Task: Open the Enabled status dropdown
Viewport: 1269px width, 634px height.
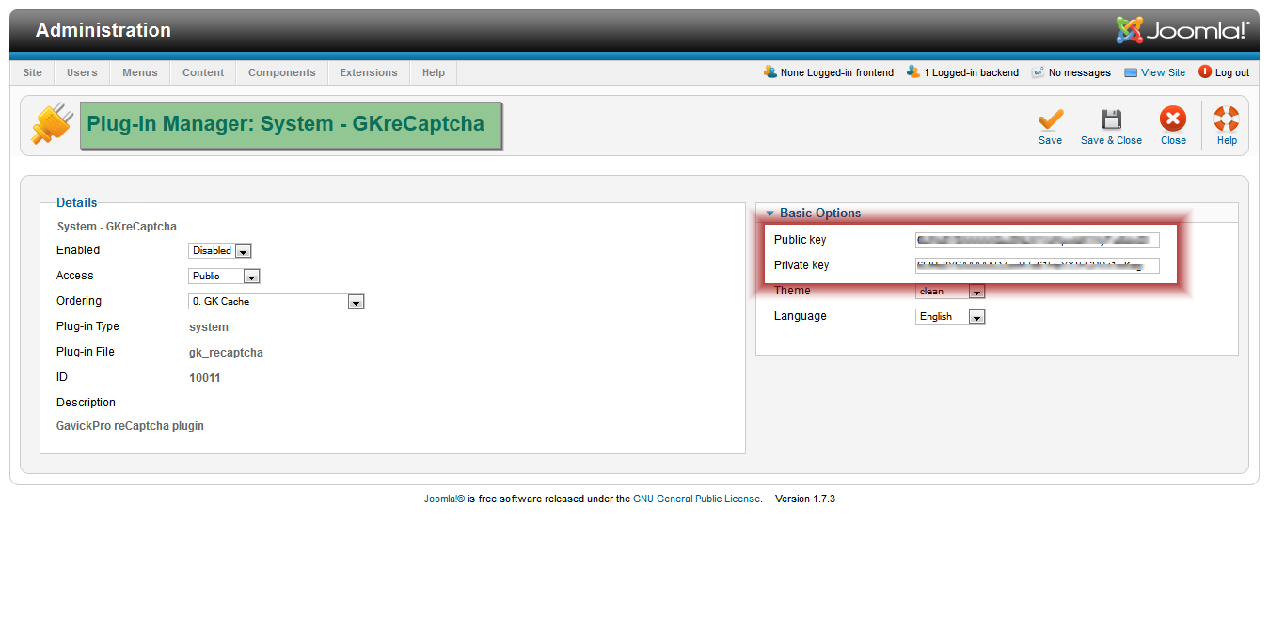Action: pos(220,251)
